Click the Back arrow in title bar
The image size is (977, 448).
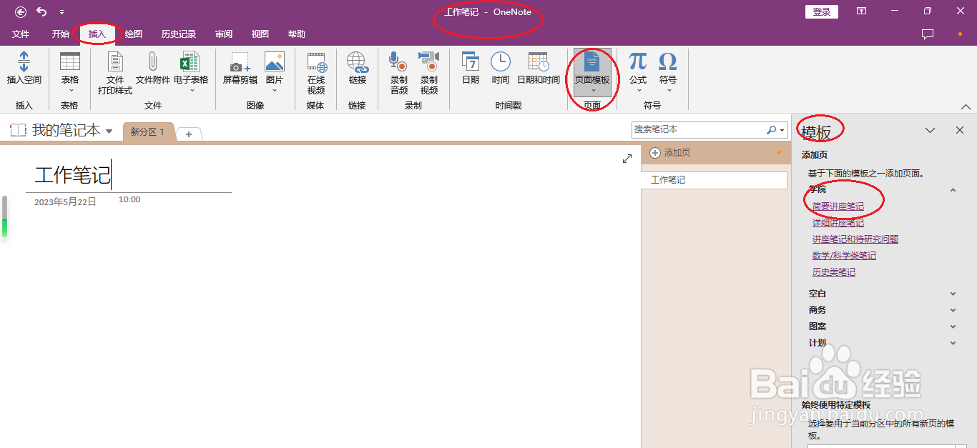click(x=21, y=11)
